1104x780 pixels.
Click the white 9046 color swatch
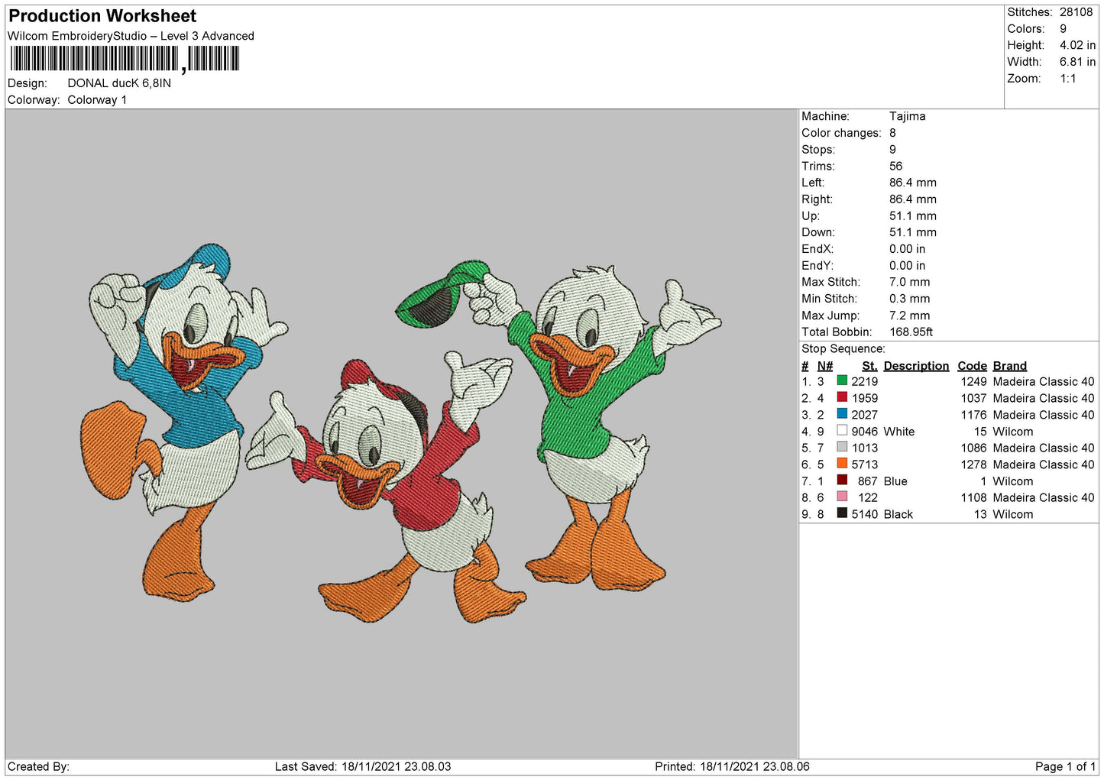click(842, 431)
